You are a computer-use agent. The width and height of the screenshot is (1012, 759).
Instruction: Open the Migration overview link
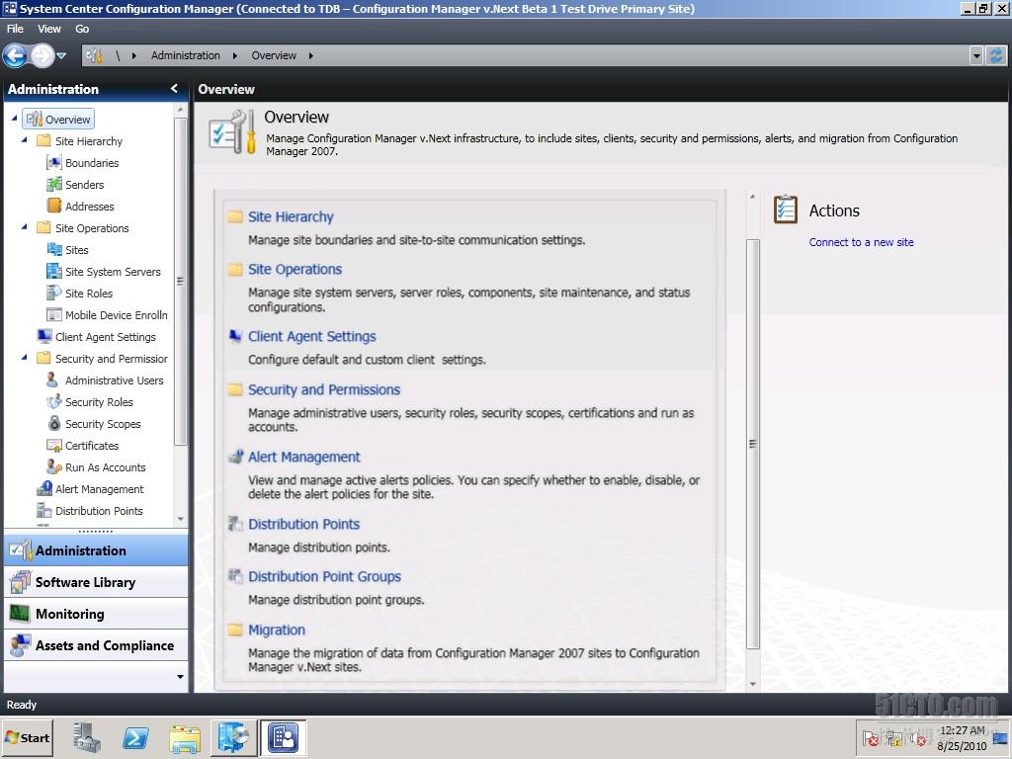point(277,630)
